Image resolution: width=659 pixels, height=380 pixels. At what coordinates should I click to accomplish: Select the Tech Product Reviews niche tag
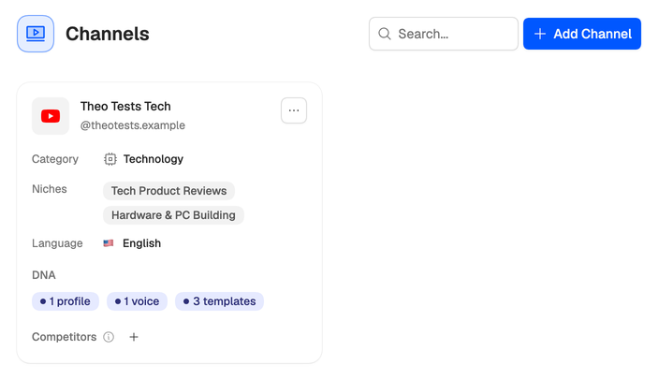click(168, 191)
